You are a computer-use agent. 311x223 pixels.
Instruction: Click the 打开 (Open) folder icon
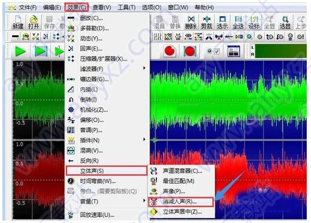coord(33,22)
